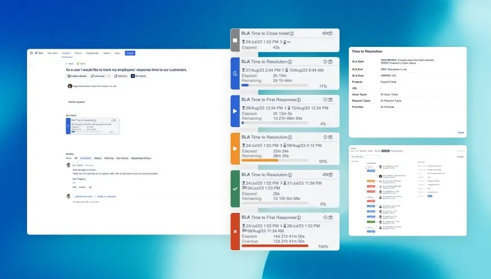
Task: Click the Jira logo in the top navigation
Action: pyautogui.click(x=39, y=53)
